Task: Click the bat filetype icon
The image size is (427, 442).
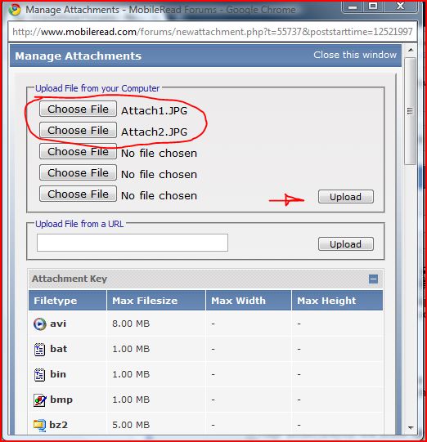Action: pyautogui.click(x=39, y=350)
